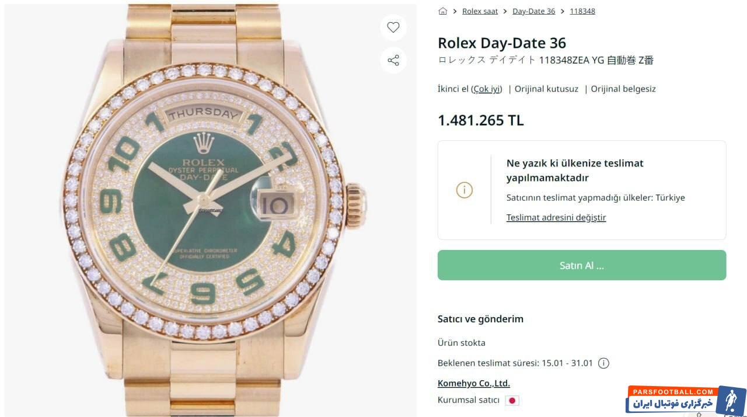Show info about expected delivery time
This screenshot has height=417, width=747.
pyautogui.click(x=604, y=363)
